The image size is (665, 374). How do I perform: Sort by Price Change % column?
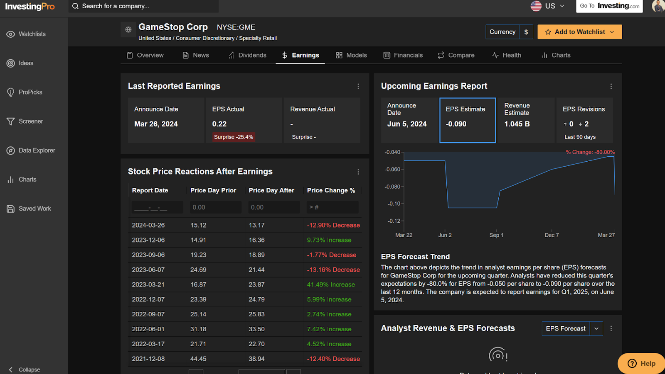tap(331, 190)
